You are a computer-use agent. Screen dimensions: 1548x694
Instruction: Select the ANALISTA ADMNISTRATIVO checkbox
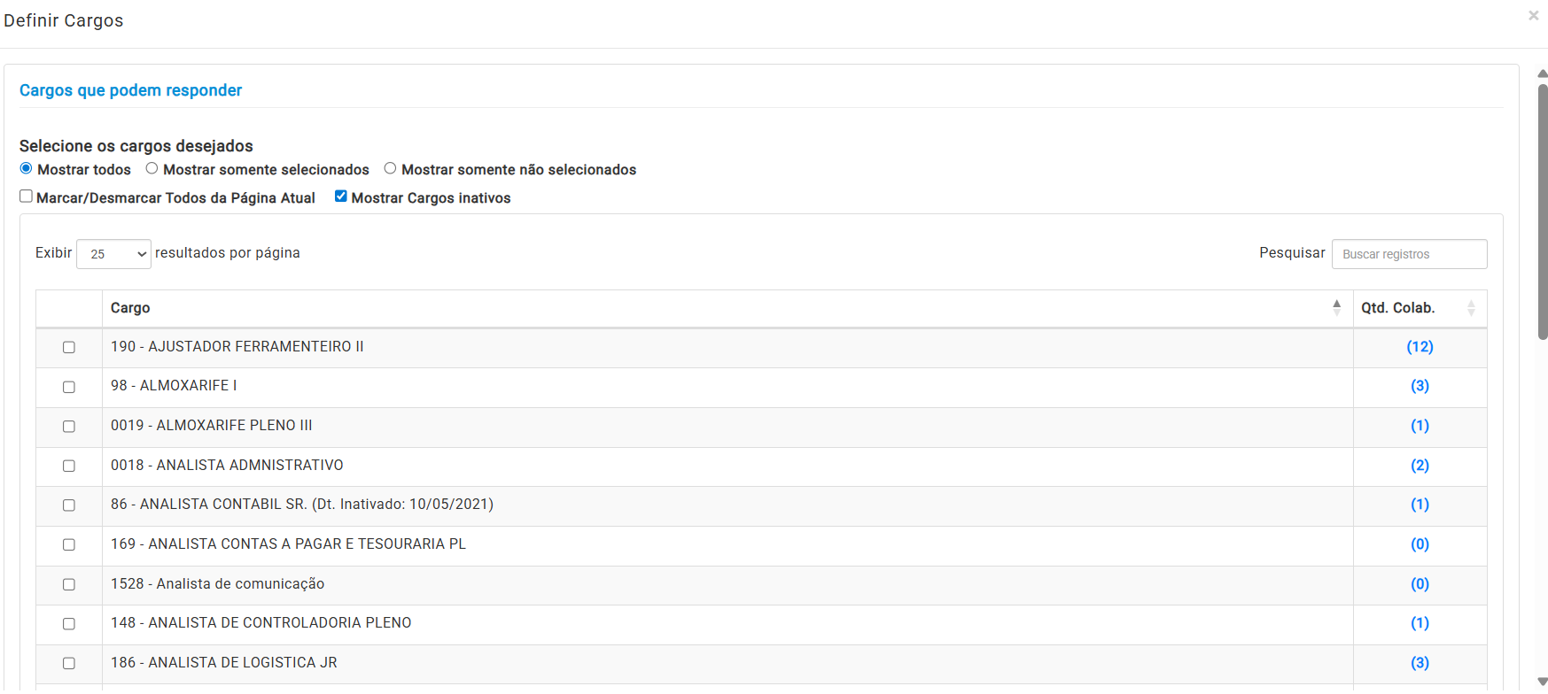coord(69,466)
